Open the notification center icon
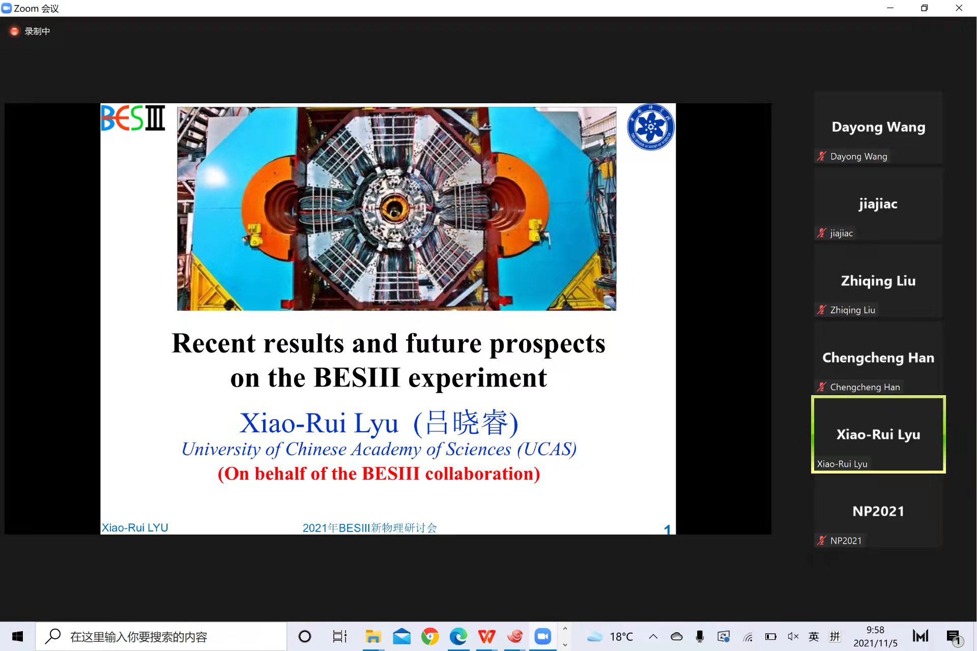The width and height of the screenshot is (977, 651). (x=954, y=637)
